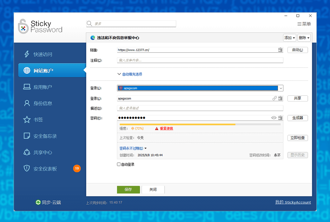Copy the link URL using its copy icon
The width and height of the screenshot is (330, 222).
280,50
